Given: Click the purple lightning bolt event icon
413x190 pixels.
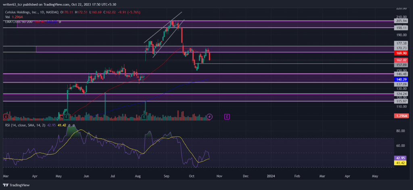Looking at the screenshot, I should [209, 116].
